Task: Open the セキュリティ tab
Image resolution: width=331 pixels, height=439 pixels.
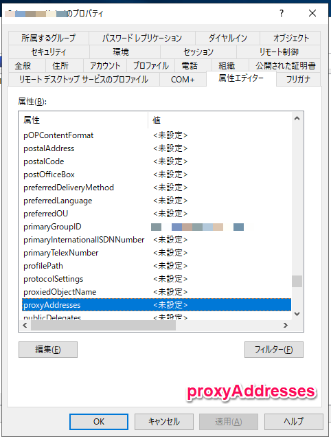Action: click(49, 52)
